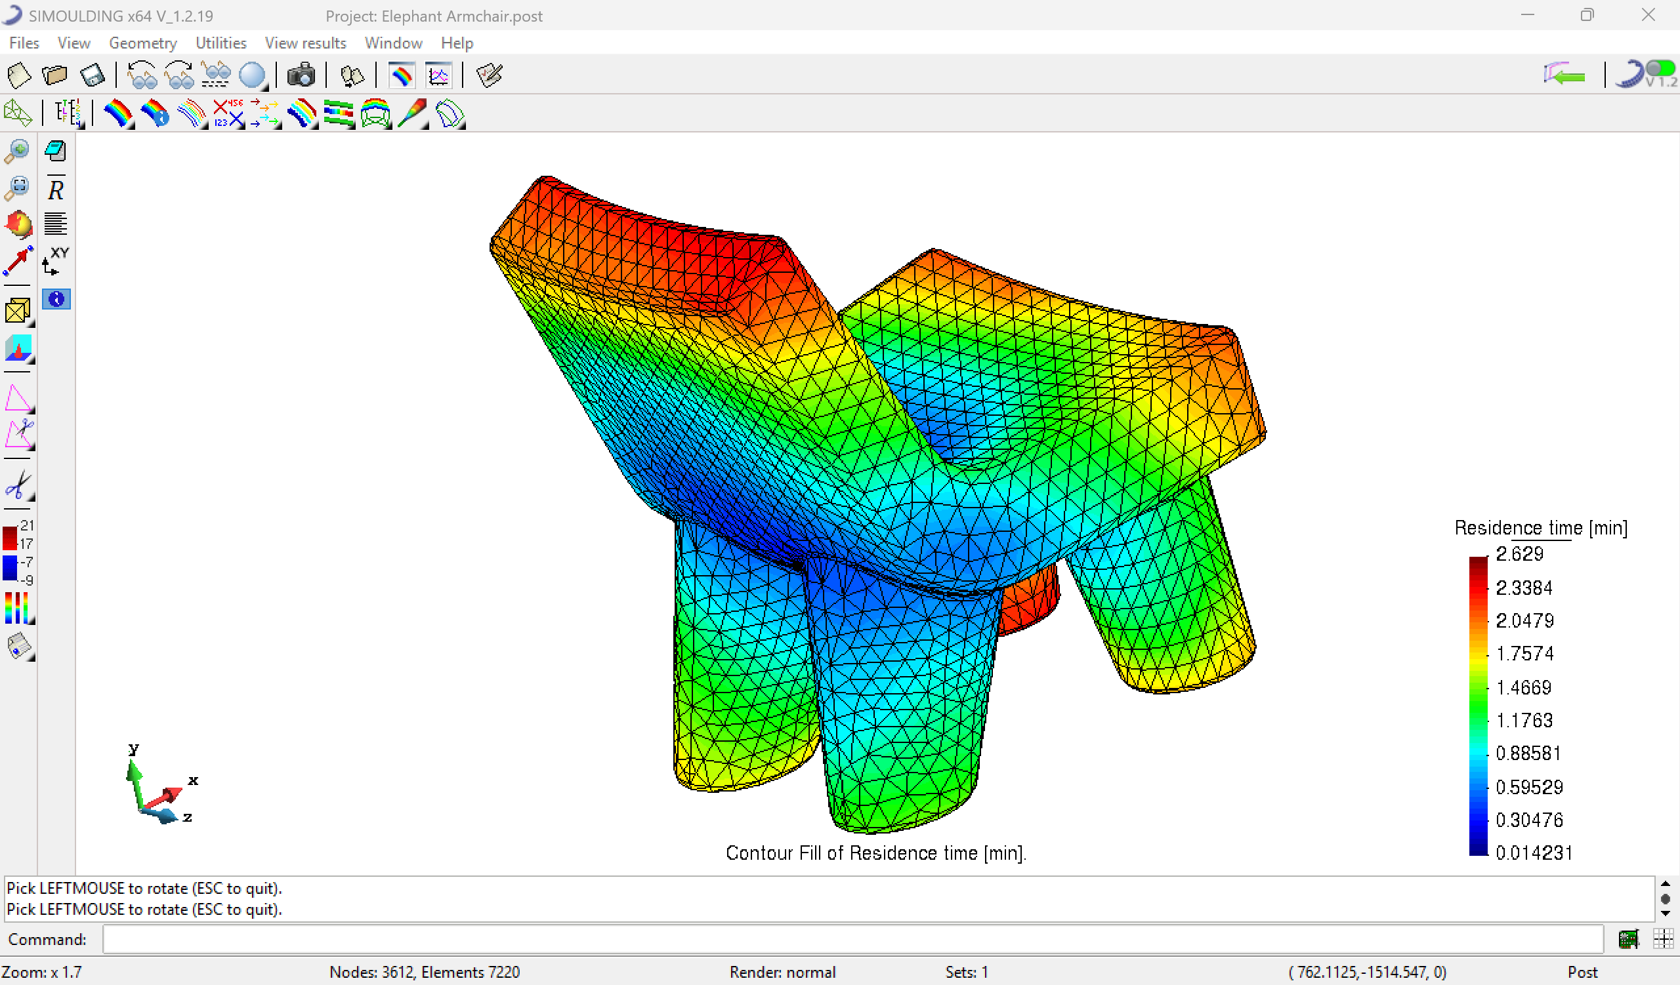Viewport: 1680px width, 985px height.
Task: Click the Post label in the status bar
Action: (1583, 973)
